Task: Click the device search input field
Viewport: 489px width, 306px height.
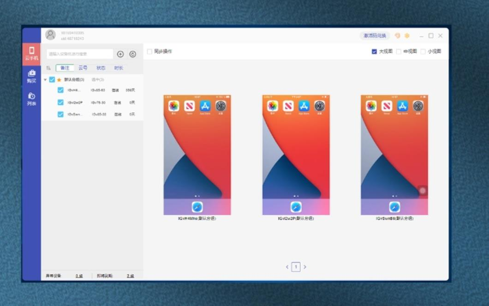Action: point(80,54)
